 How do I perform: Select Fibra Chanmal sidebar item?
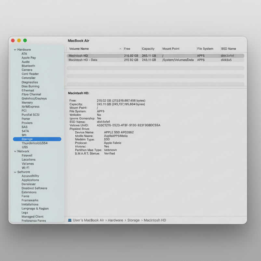31,94
